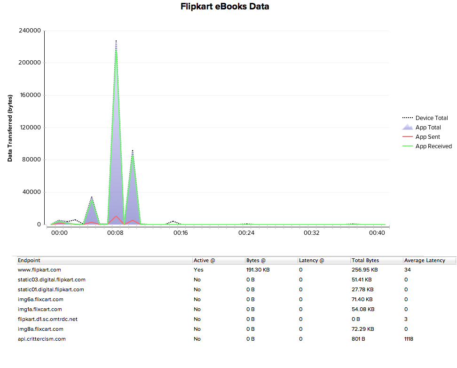The image size is (457, 368).
Task: Click the 00:00 time axis label
Action: (x=59, y=233)
